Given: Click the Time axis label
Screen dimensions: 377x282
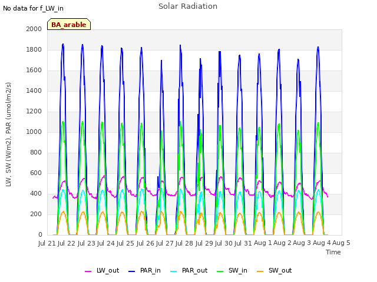Looking at the screenshot, I should tap(333, 252).
